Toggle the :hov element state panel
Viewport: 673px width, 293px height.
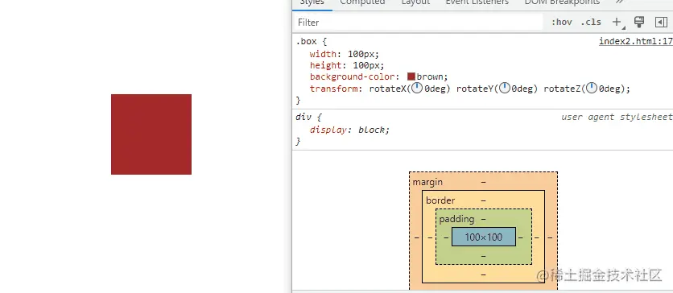(x=561, y=23)
